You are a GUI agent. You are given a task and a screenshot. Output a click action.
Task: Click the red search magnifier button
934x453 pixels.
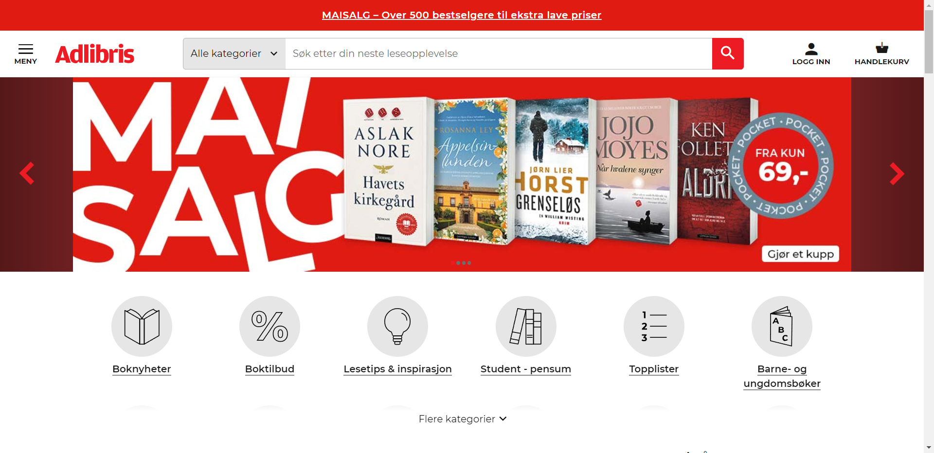point(728,53)
